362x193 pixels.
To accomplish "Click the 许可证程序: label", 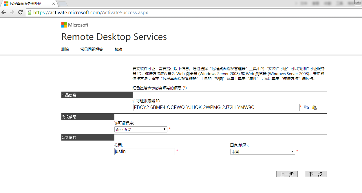I will tap(124, 123).
